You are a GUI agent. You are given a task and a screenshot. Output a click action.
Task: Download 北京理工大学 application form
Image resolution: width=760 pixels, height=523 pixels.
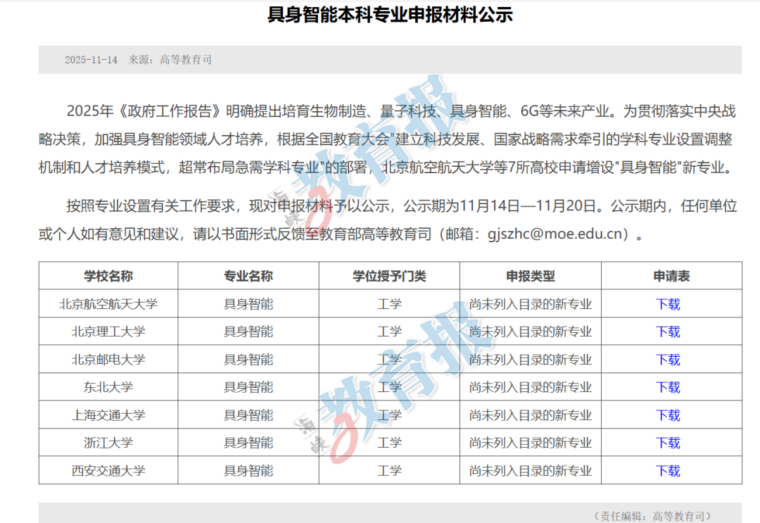(668, 332)
